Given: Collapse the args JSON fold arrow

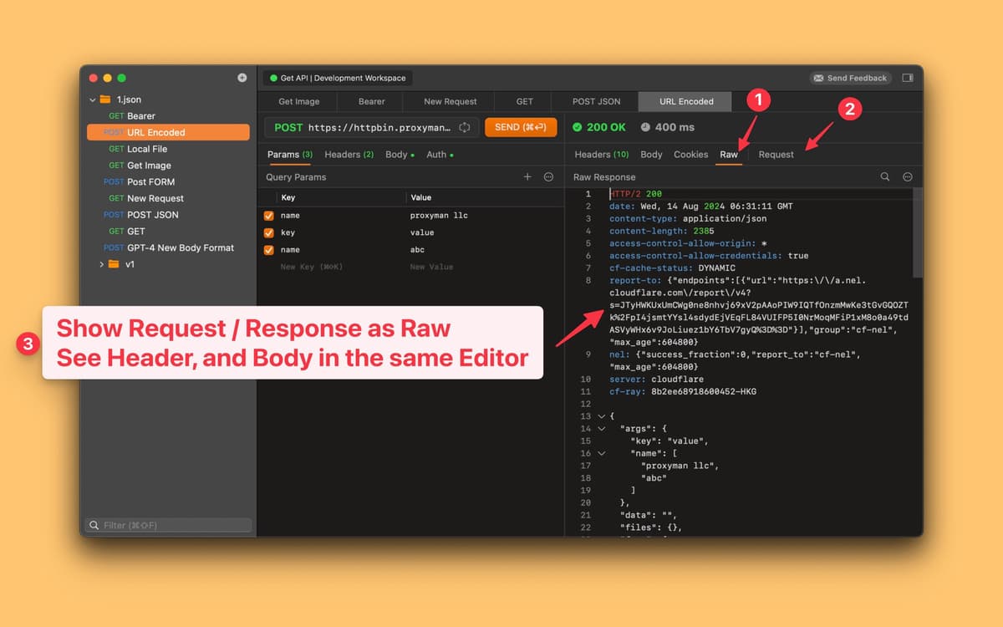Looking at the screenshot, I should (602, 429).
